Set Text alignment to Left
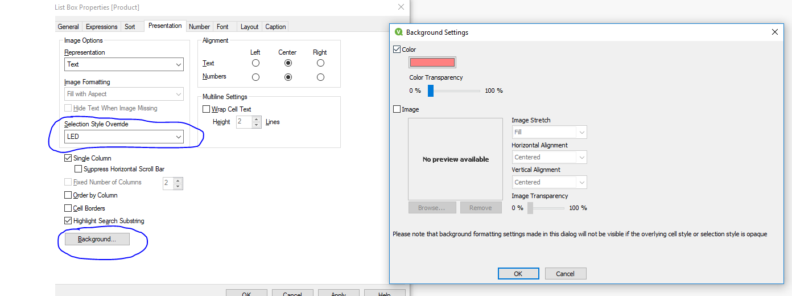Viewport: 792px width, 296px height. [256, 63]
